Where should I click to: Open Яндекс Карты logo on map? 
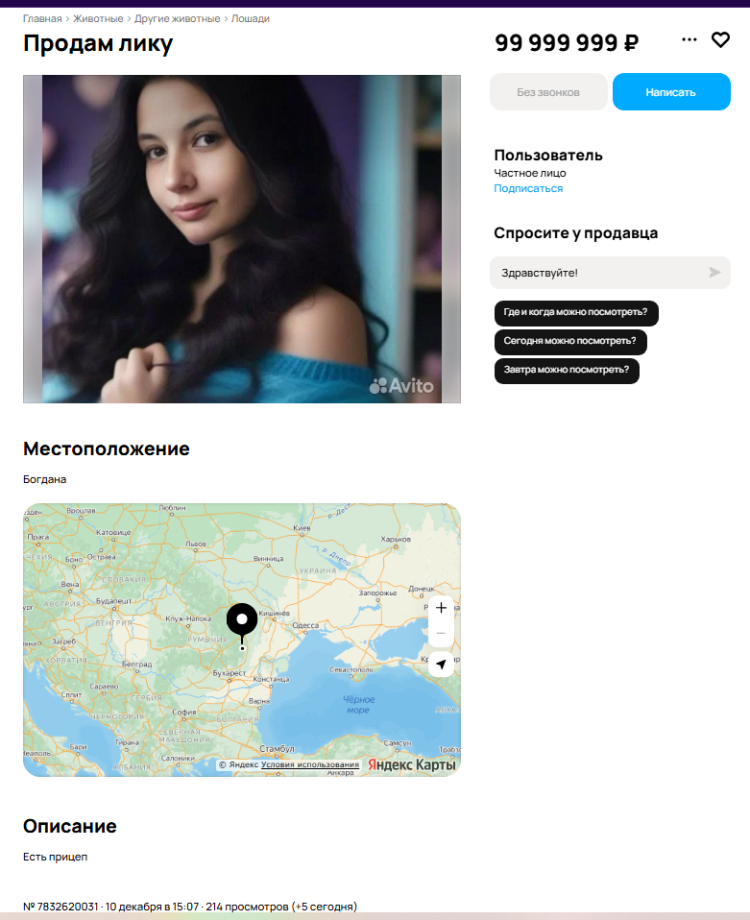411,764
